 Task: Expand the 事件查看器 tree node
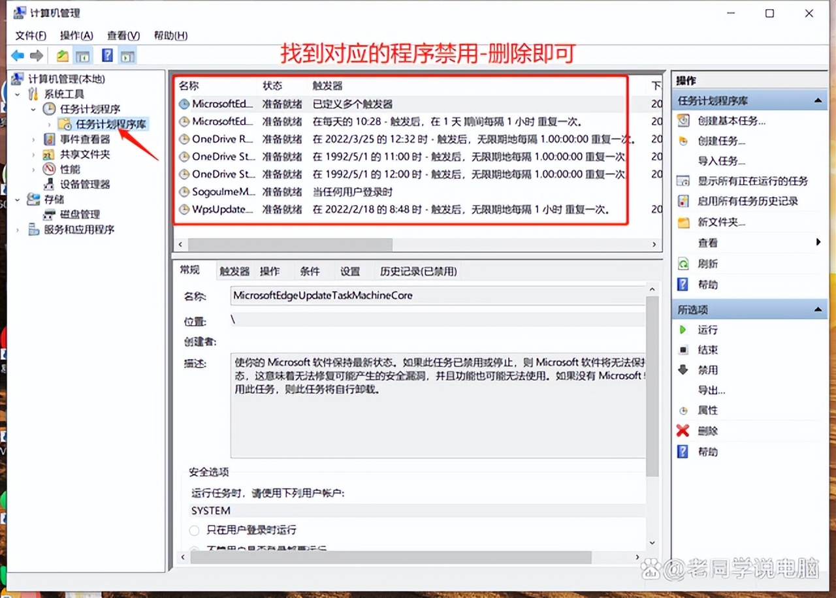[33, 139]
